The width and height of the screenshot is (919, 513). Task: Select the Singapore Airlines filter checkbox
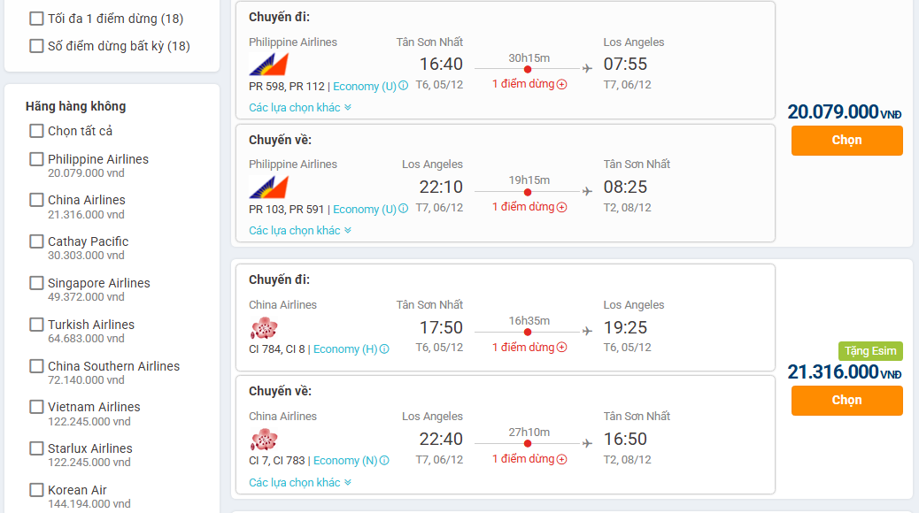(36, 283)
